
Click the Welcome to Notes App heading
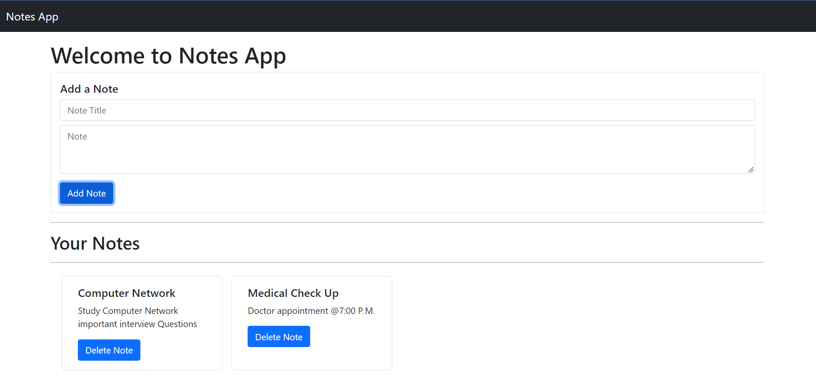[x=168, y=55]
